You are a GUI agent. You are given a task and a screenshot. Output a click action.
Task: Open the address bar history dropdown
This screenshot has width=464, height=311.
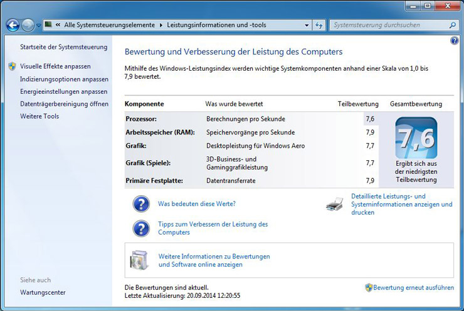pos(307,26)
